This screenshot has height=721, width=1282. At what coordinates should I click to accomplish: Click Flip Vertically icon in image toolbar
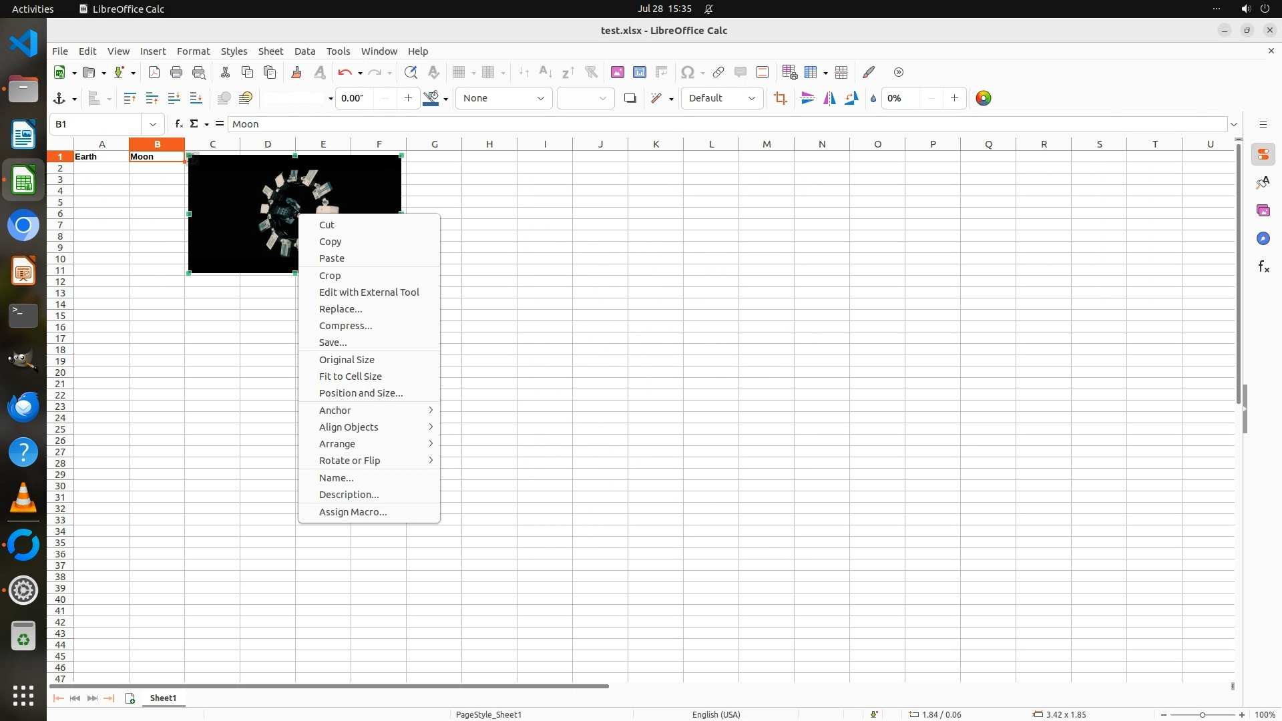pyautogui.click(x=807, y=98)
